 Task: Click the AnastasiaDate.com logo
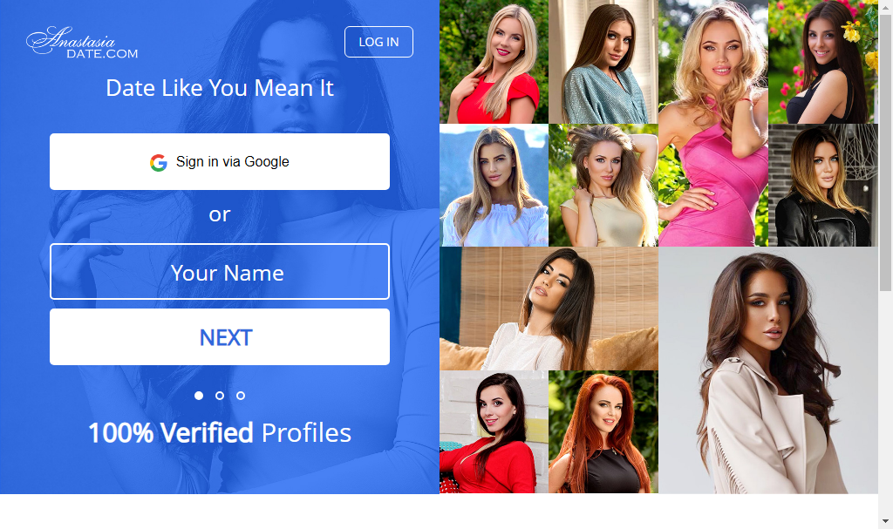[82, 43]
